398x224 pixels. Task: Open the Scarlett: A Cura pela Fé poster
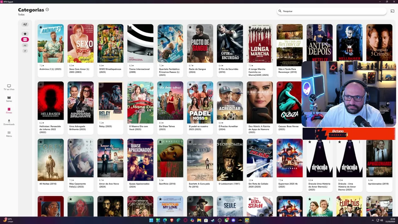coord(200,160)
